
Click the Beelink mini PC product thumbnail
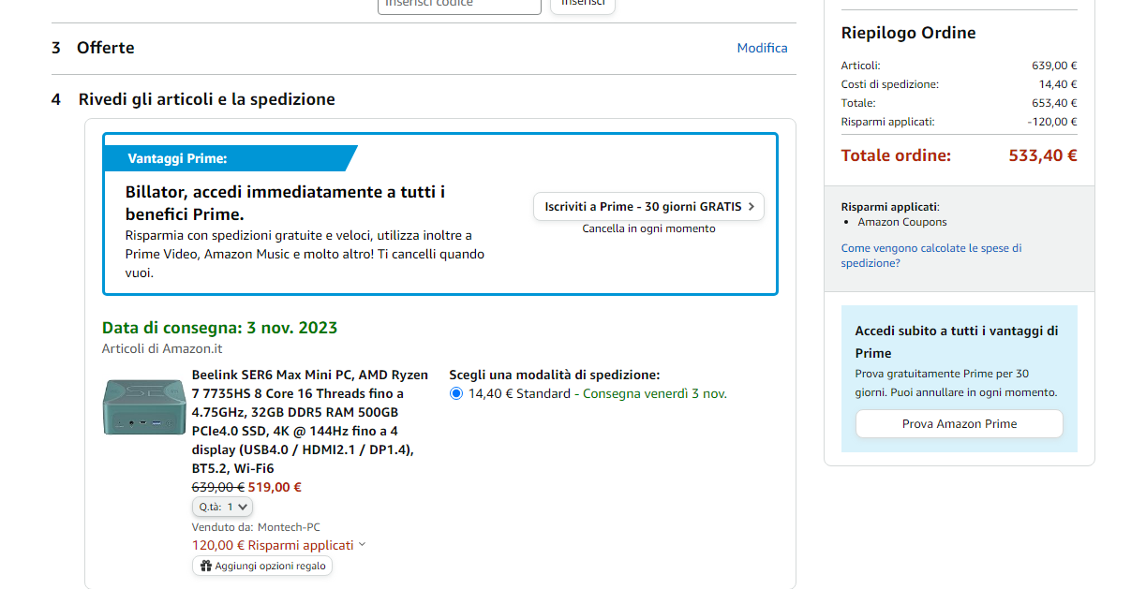(144, 407)
